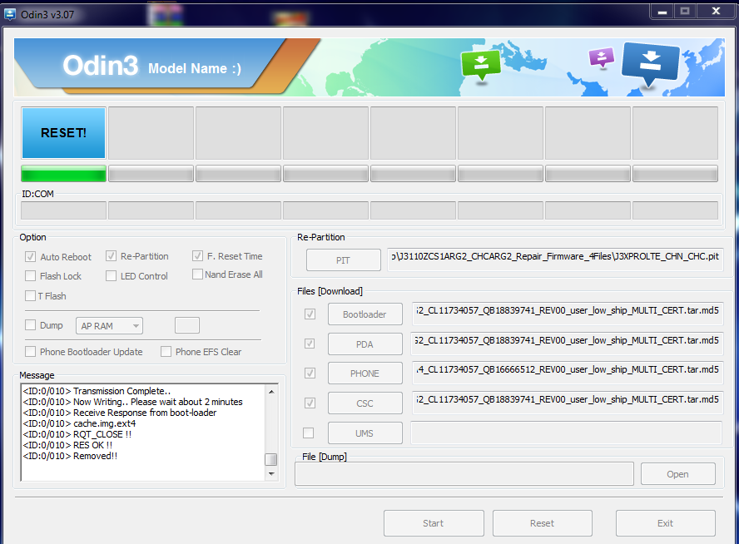Toggle the PDA file checkbox
The height and width of the screenshot is (544, 739).
click(x=310, y=344)
